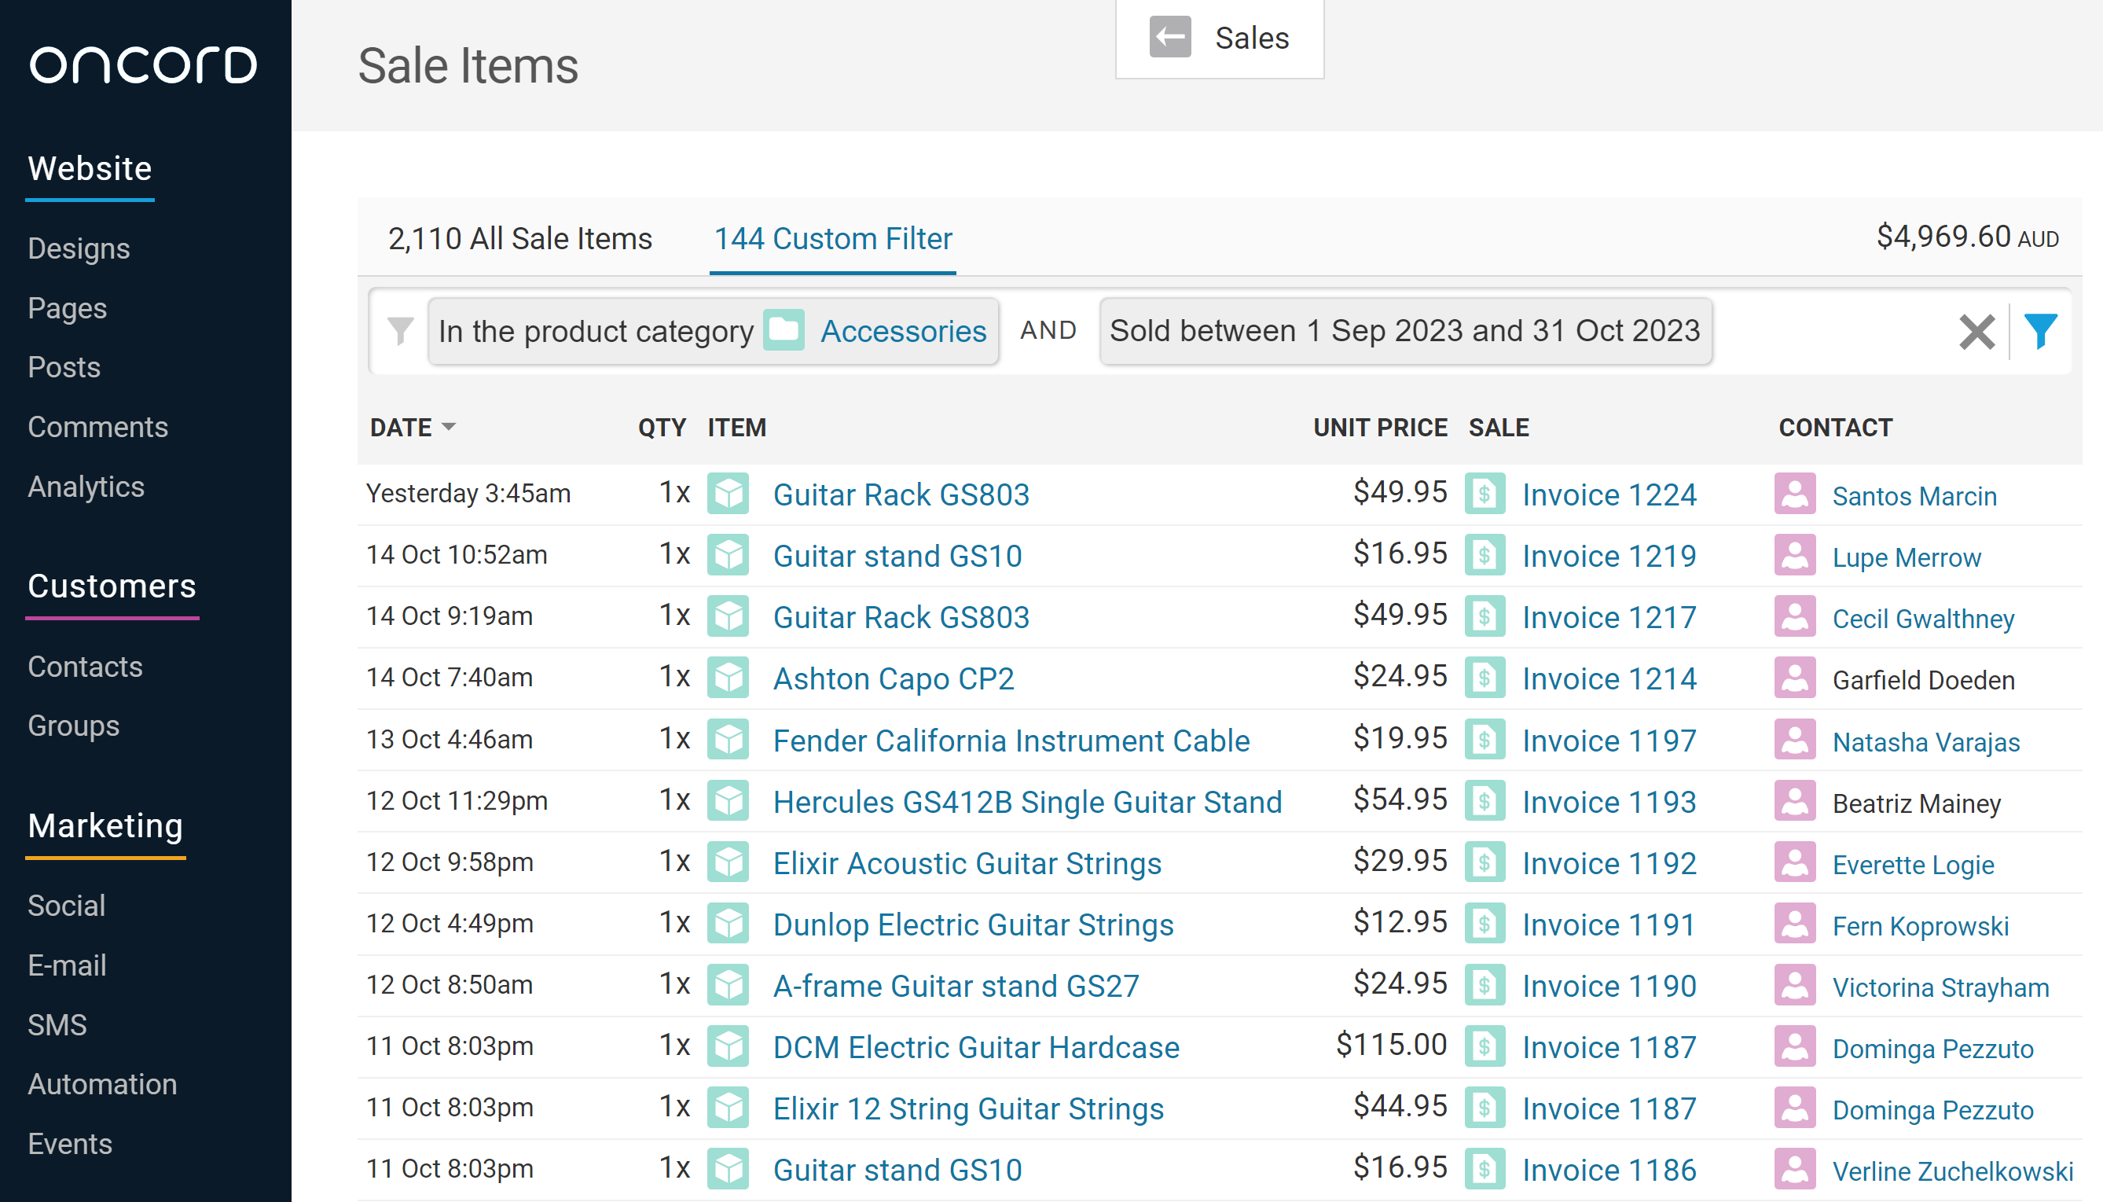Click the $4,969.60 AUD total
This screenshot has width=2103, height=1202.
click(1967, 237)
